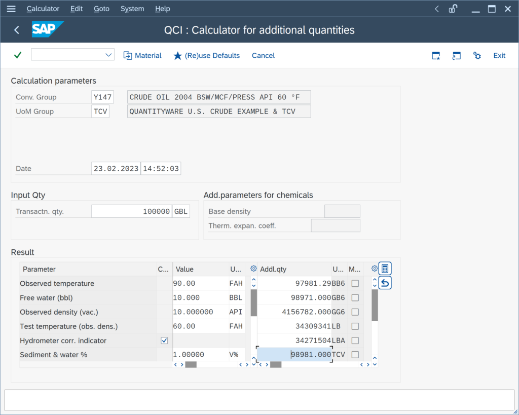Viewport: 519px width, 415px height.
Task: Click the title bar left chevron icon
Action: click(437, 9)
